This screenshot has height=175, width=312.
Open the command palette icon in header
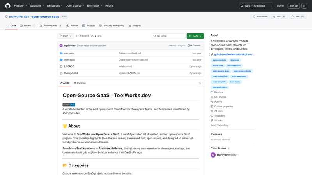coord(304,6)
